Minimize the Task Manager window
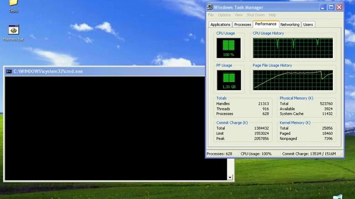Screen dimensions: 355x199 click(x=323, y=7)
